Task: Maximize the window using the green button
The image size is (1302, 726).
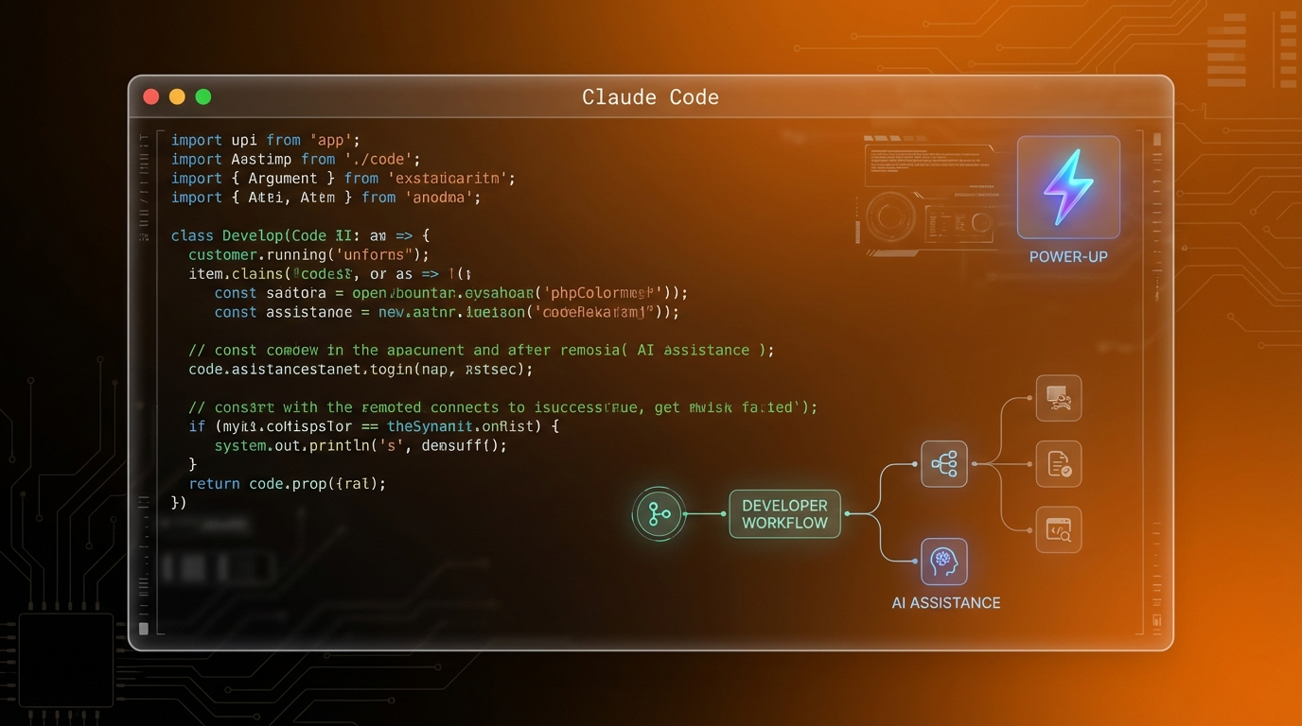Action: point(203,96)
